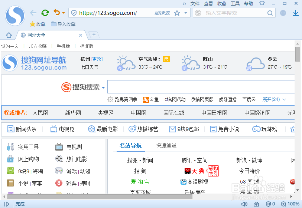Expand hidden menu items with chevron
302x208 pixels.
coord(184,4)
